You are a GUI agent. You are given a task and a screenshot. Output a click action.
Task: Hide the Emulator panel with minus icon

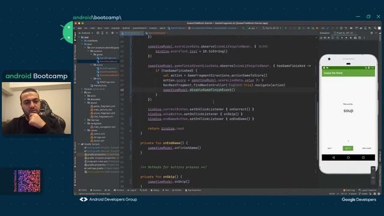(x=376, y=33)
